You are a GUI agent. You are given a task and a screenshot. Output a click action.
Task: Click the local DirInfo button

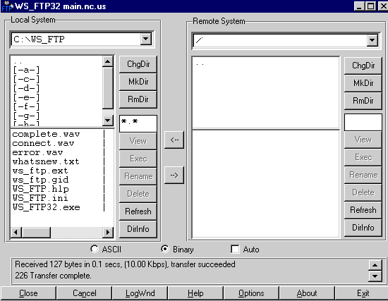click(x=138, y=229)
